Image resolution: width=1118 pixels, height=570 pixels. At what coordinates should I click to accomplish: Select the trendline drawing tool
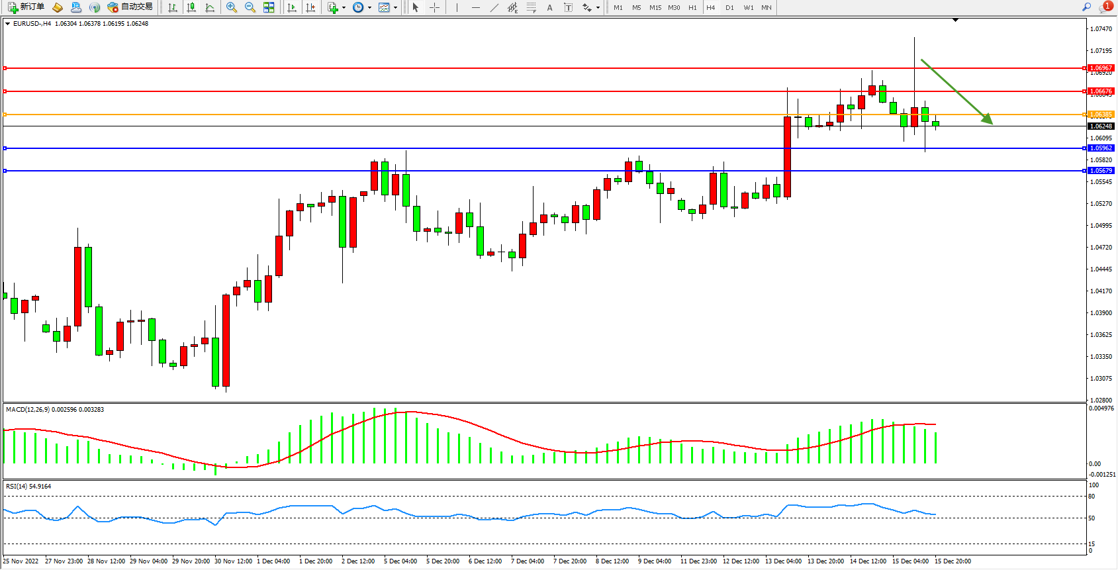494,7
